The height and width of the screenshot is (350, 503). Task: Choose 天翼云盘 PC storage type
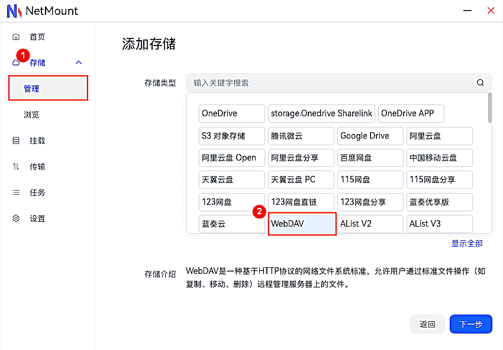301,179
